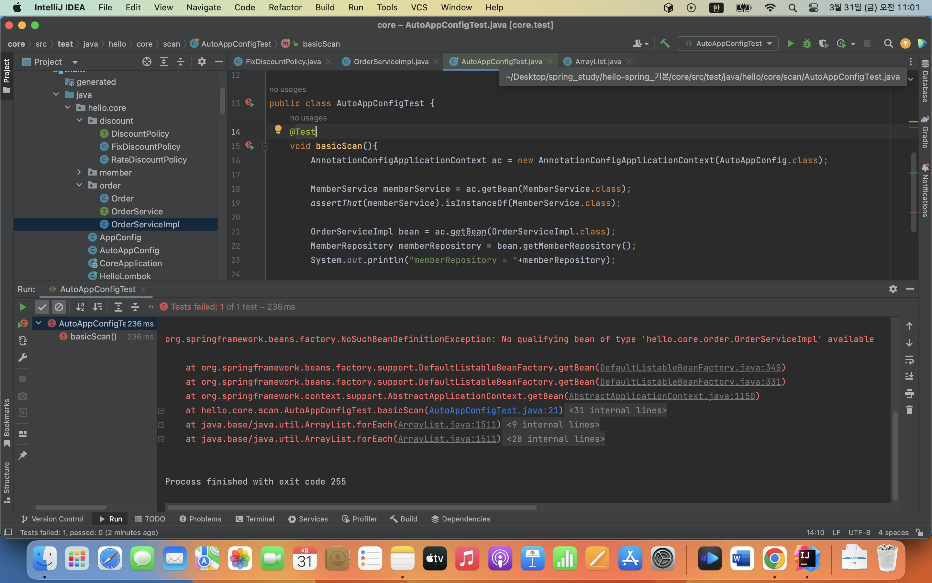
Task: Click test tree horizontal scrollbar
Action: tap(71, 507)
